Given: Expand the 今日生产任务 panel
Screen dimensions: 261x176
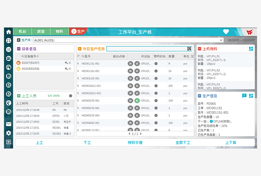Looking at the screenshot, I should click(80, 49).
